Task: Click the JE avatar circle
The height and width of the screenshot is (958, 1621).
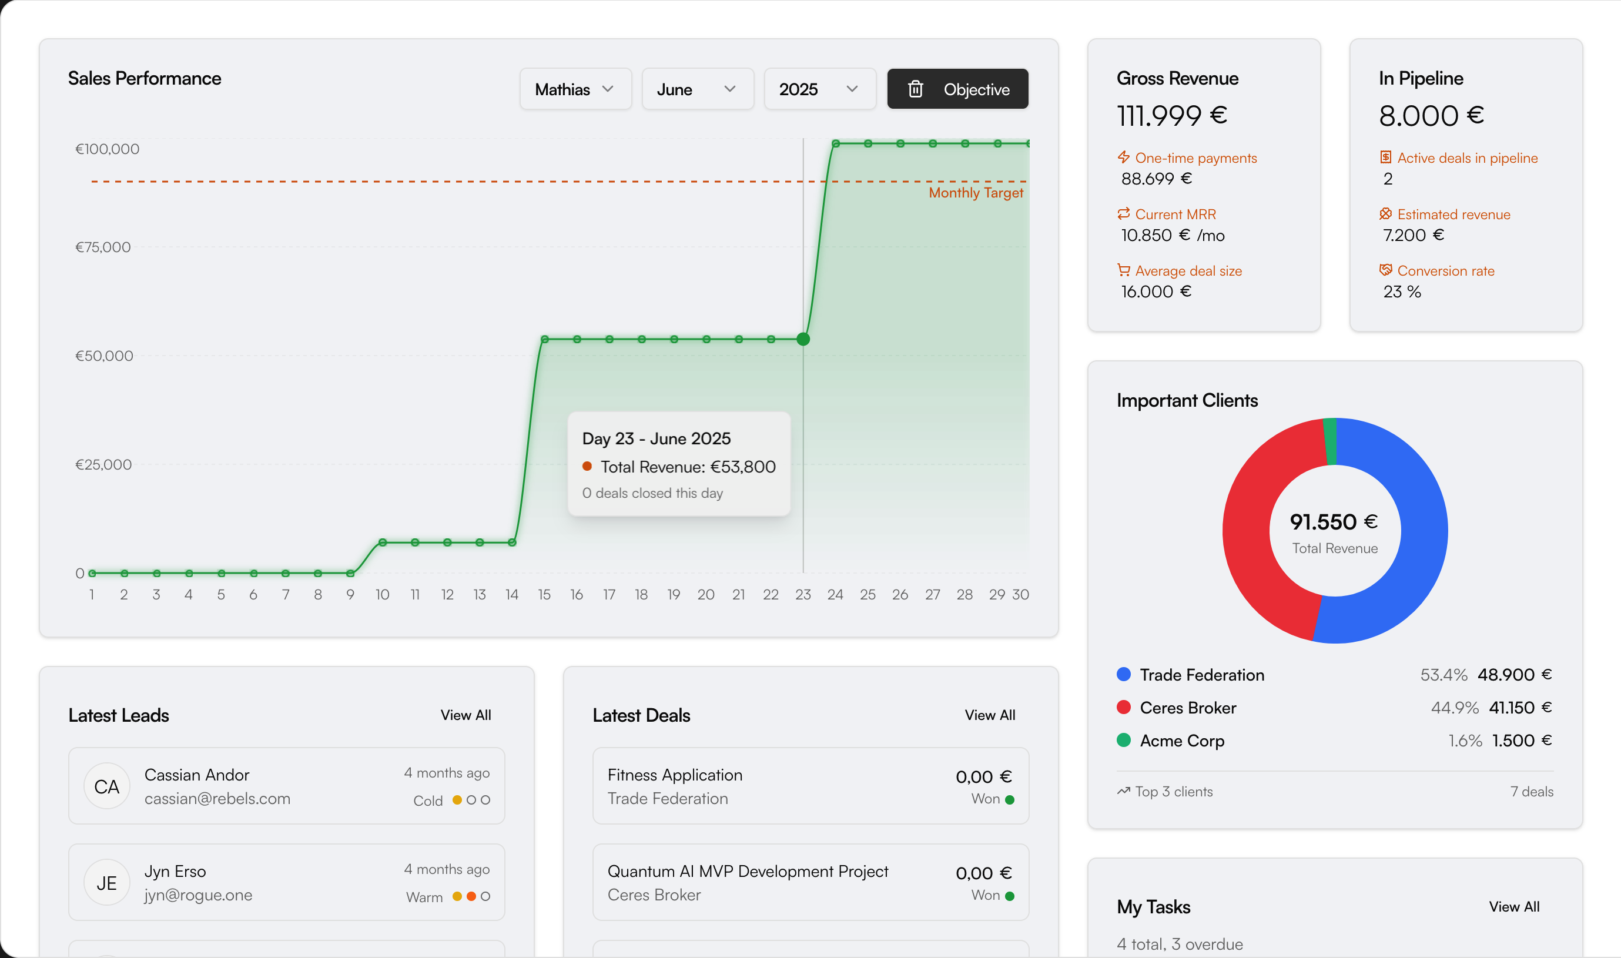Action: tap(106, 882)
